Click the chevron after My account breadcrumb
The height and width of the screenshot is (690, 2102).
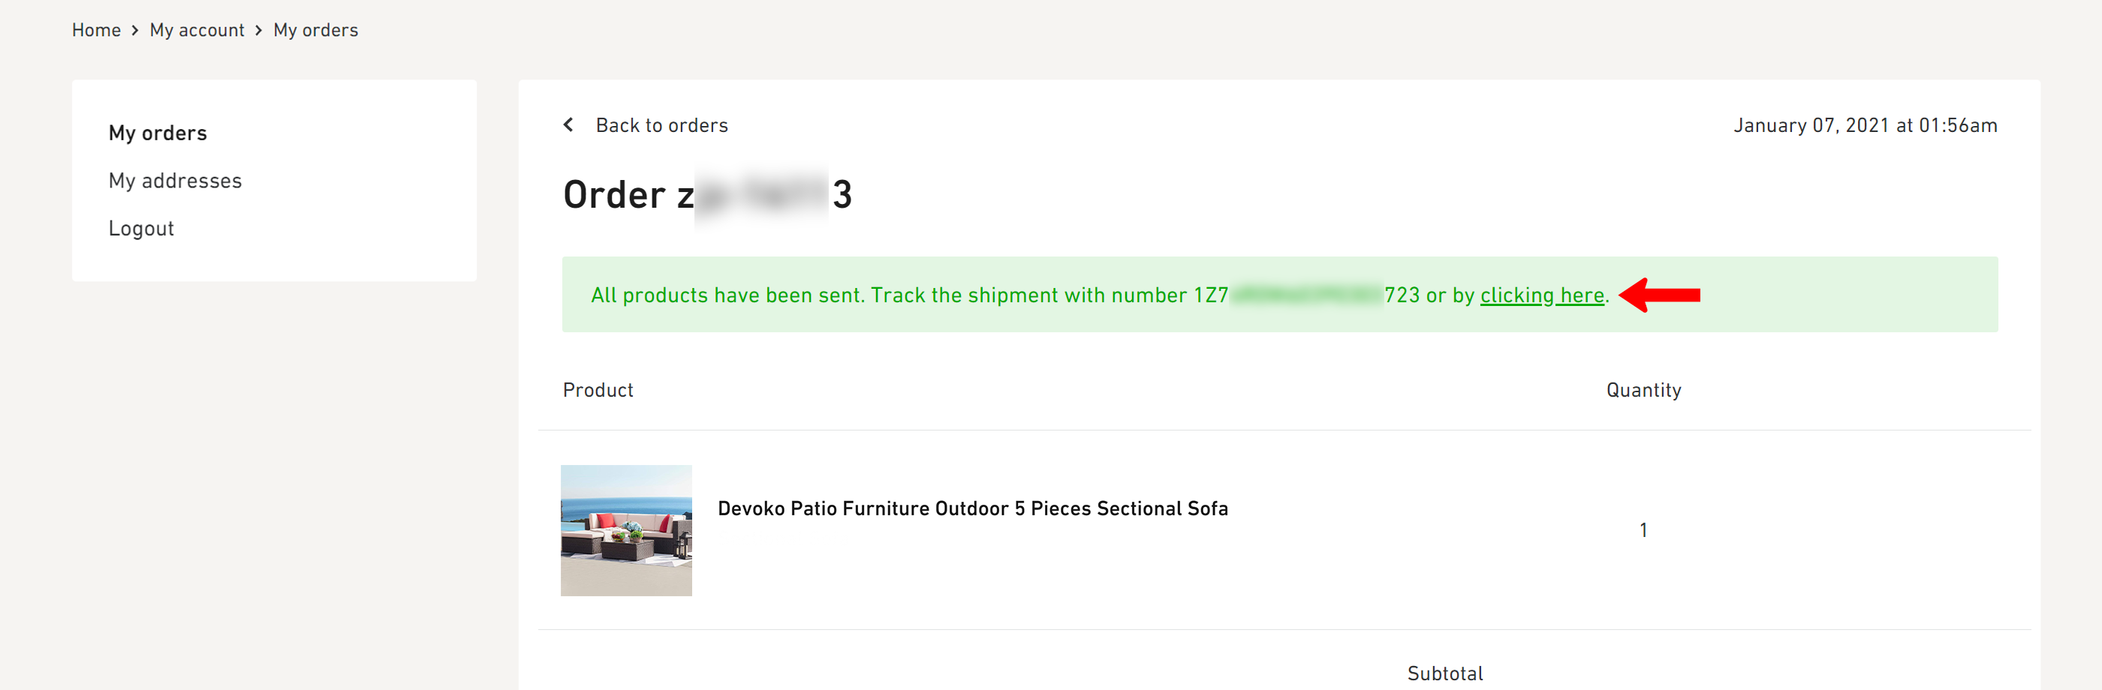pyautogui.click(x=259, y=30)
